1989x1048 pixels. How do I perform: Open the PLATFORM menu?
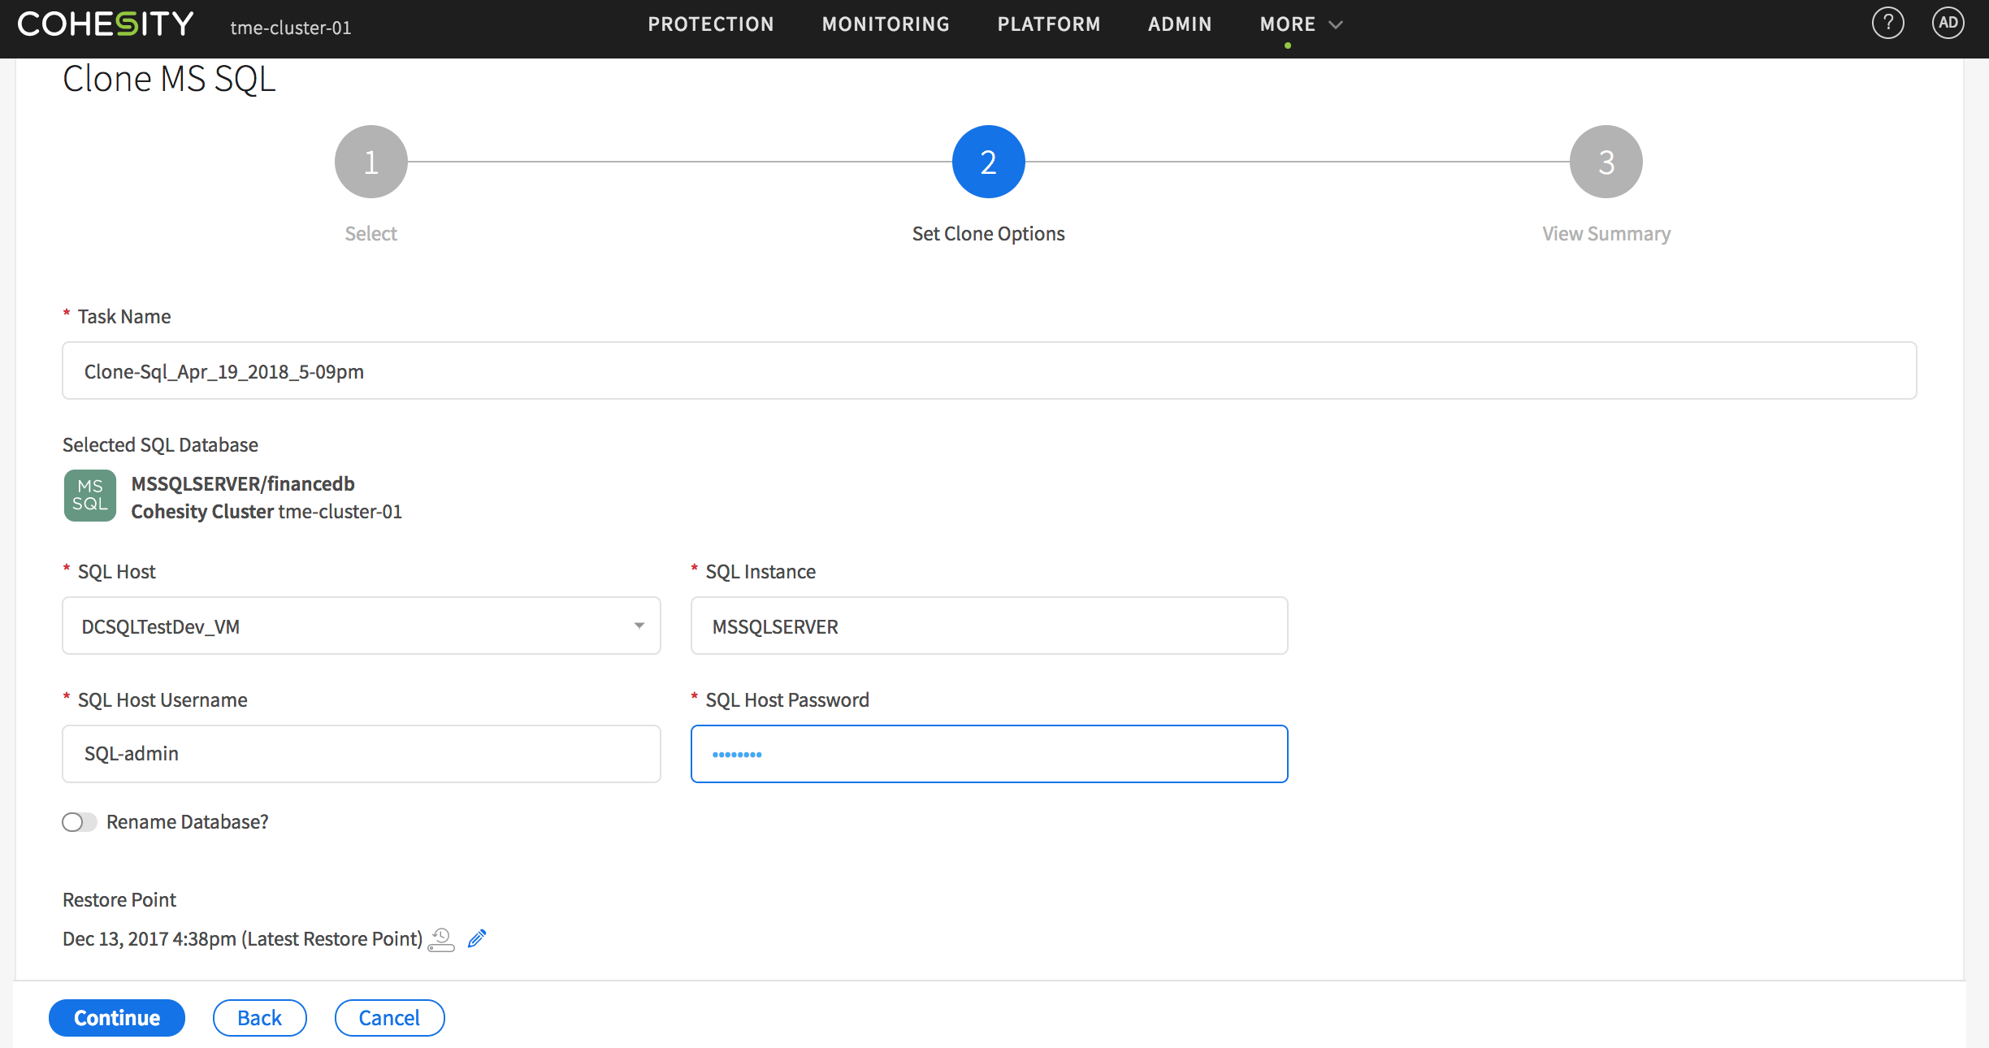pos(1049,24)
